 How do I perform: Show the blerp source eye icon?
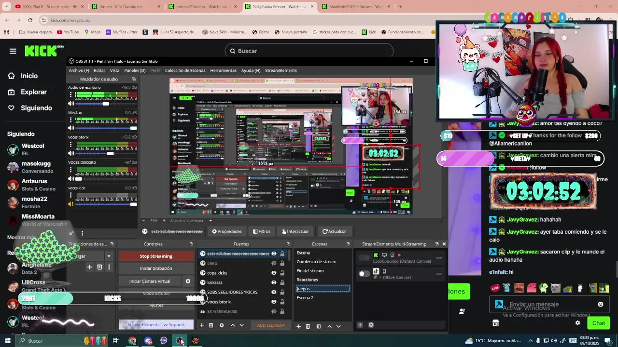coord(274,264)
